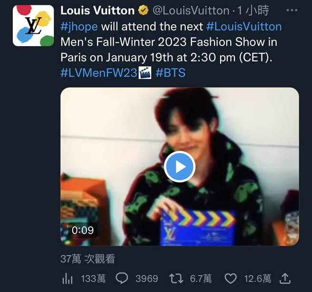Image resolution: width=312 pixels, height=292 pixels.
Task: Click the @LouisVuitton handle
Action: (190, 10)
